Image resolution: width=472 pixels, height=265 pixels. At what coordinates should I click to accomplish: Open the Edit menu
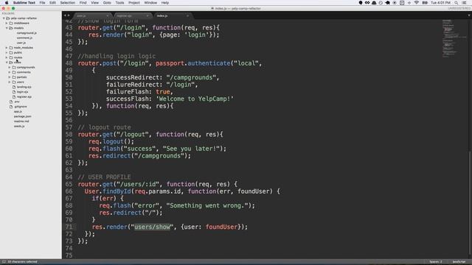click(52, 3)
